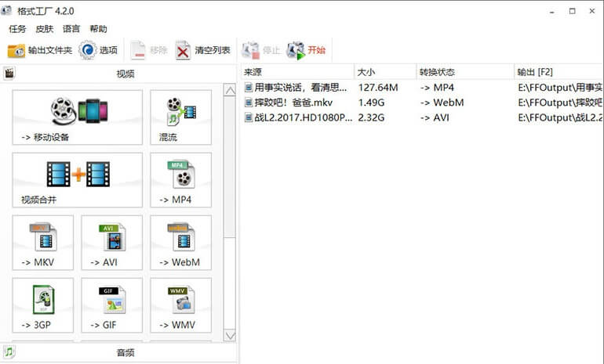
Task: Sort by 转换状态 status column header
Action: (465, 72)
